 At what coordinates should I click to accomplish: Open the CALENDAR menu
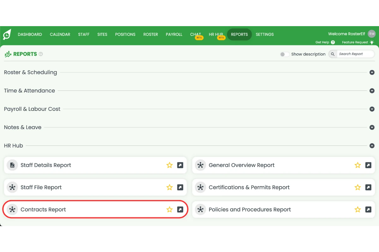[x=60, y=34]
